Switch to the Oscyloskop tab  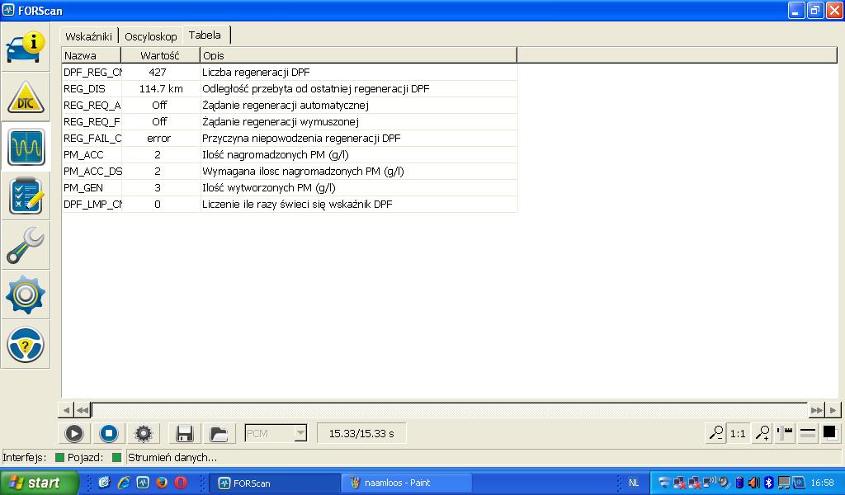point(151,36)
